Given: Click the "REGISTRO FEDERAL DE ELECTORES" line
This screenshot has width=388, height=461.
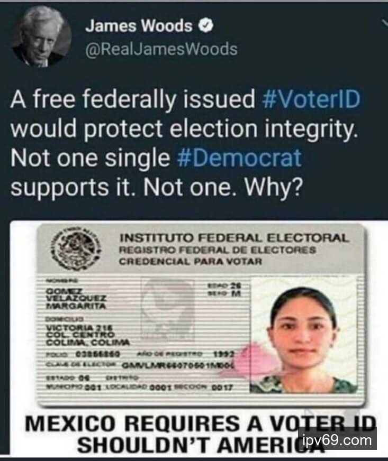Looking at the screenshot, I should pyautogui.click(x=218, y=250).
